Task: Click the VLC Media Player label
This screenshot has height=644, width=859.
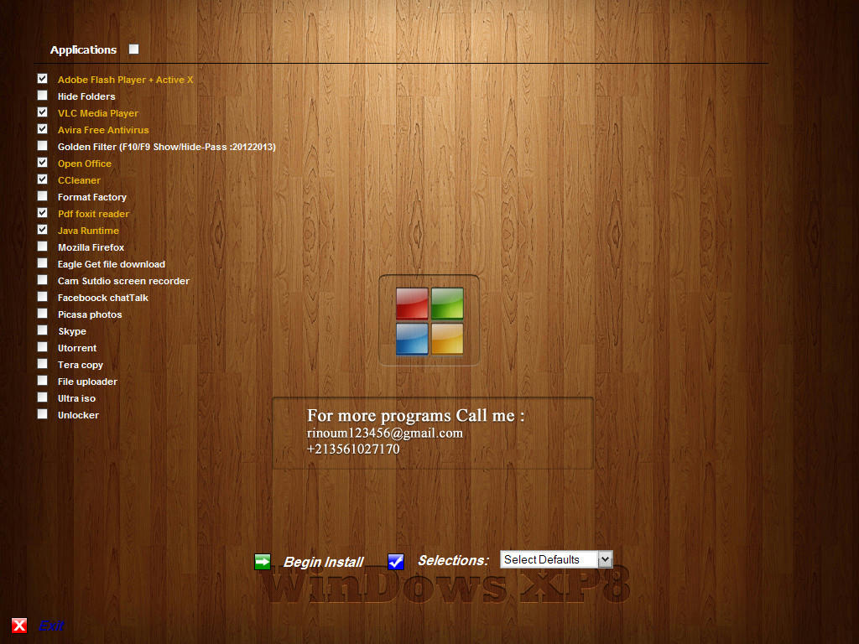Action: pos(98,113)
